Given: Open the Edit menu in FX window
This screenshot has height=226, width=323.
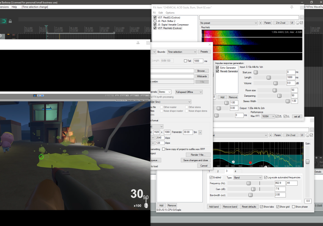Looking at the screenshot, I should tap(161, 13).
